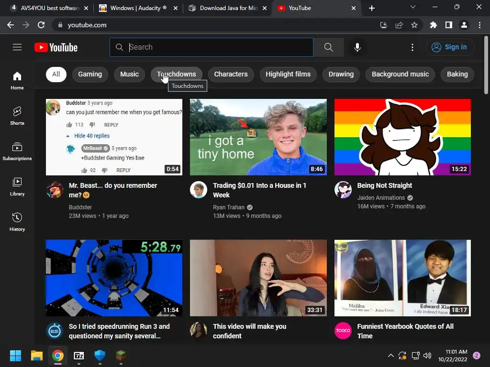
Task: Open video title Being Not Straight
Action: 384,185
